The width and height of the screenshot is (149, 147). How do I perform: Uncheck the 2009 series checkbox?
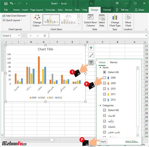(x=104, y=83)
